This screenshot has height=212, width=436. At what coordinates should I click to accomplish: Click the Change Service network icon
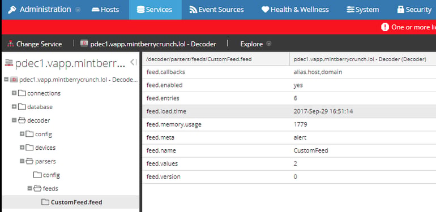click(11, 44)
